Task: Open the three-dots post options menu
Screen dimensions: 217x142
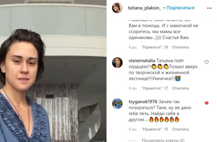Action: coord(209,8)
